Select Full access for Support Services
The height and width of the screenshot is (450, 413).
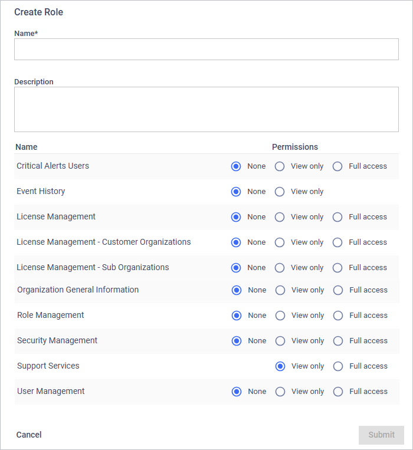click(338, 366)
